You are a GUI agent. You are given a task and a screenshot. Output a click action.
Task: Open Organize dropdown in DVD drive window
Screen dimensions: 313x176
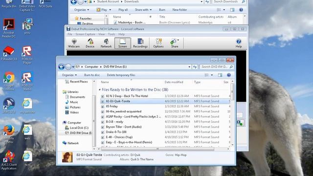[x=69, y=75]
